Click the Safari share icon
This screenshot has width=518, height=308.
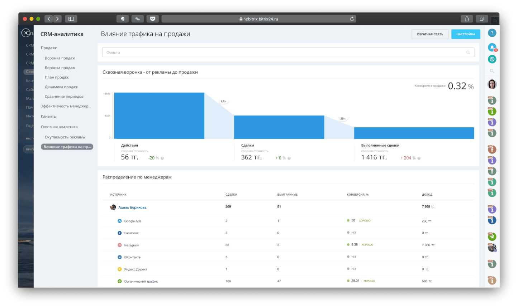click(x=467, y=19)
